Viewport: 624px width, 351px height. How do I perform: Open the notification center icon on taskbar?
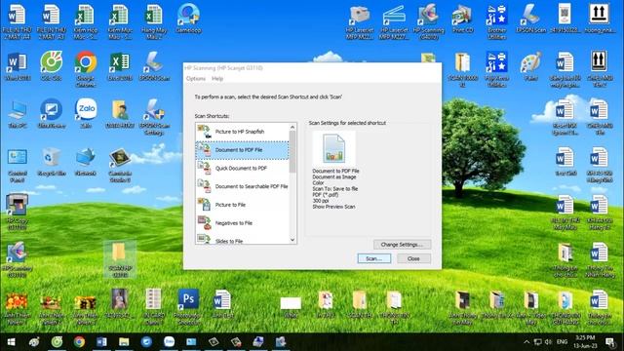tap(609, 342)
